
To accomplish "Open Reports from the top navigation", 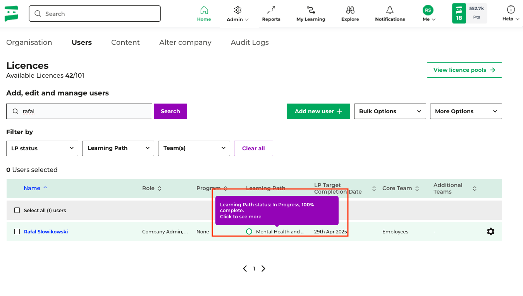I will [271, 10].
